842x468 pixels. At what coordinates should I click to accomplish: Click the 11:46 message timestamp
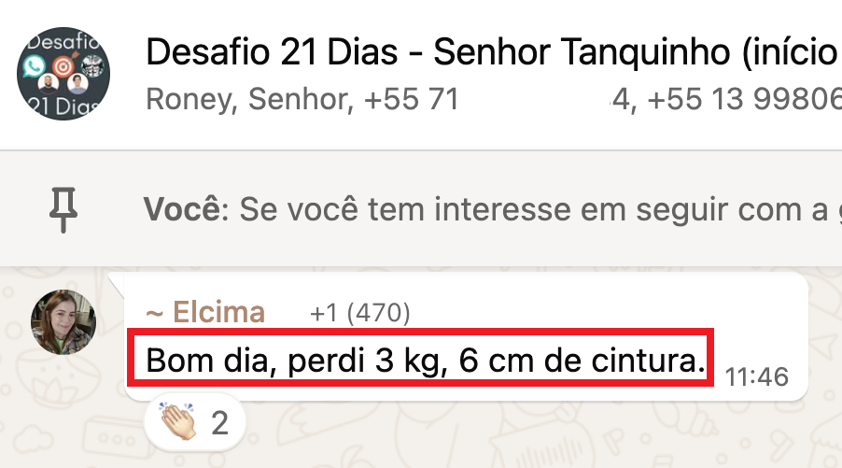pos(757,376)
